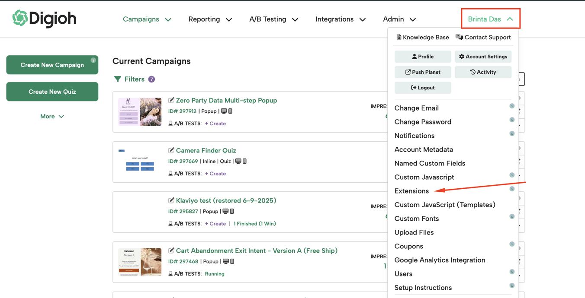Click Zero Party Data campaign thumbnail

140,112
